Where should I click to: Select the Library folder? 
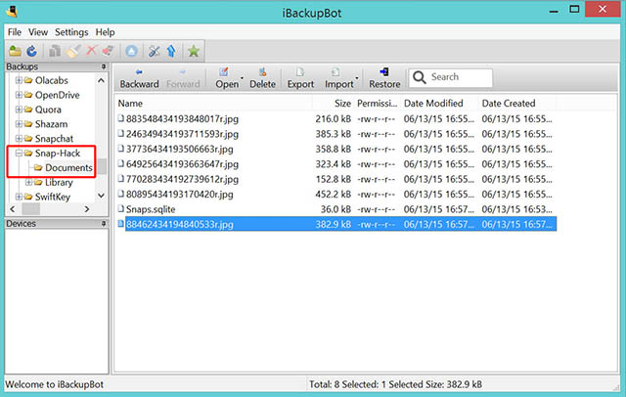59,182
